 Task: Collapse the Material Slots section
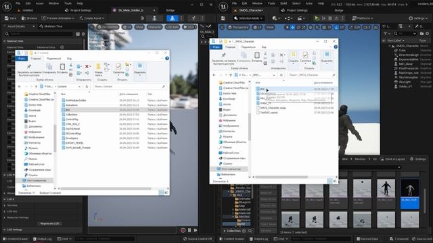click(5, 40)
